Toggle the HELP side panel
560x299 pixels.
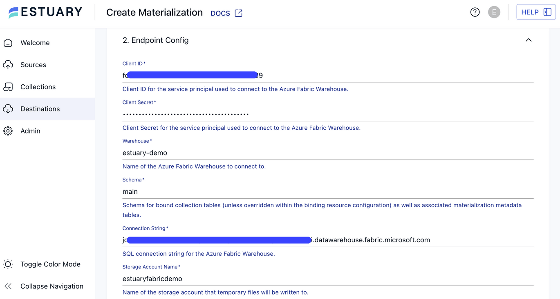(x=548, y=12)
